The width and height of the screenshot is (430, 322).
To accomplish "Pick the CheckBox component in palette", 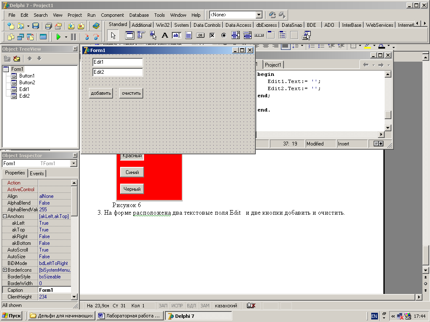I will coord(212,35).
